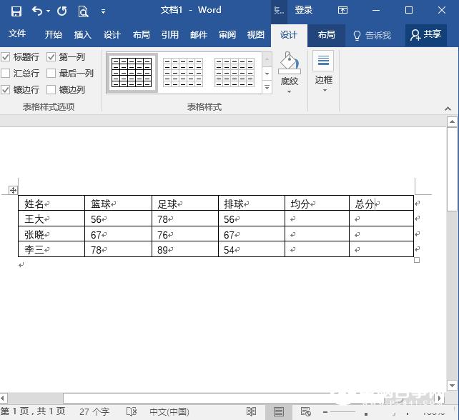Open the main 设计 ribbon tab beside 插入

(x=112, y=35)
